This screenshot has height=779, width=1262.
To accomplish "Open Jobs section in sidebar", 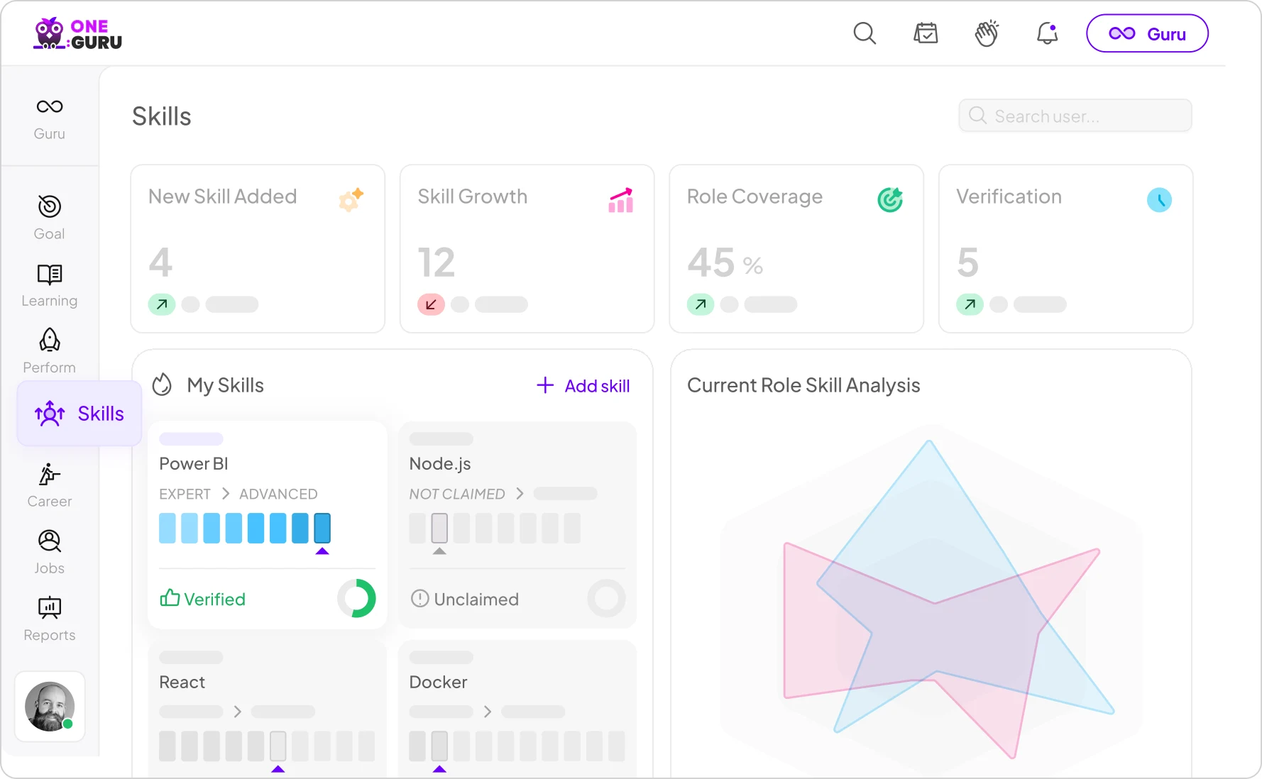I will (50, 553).
